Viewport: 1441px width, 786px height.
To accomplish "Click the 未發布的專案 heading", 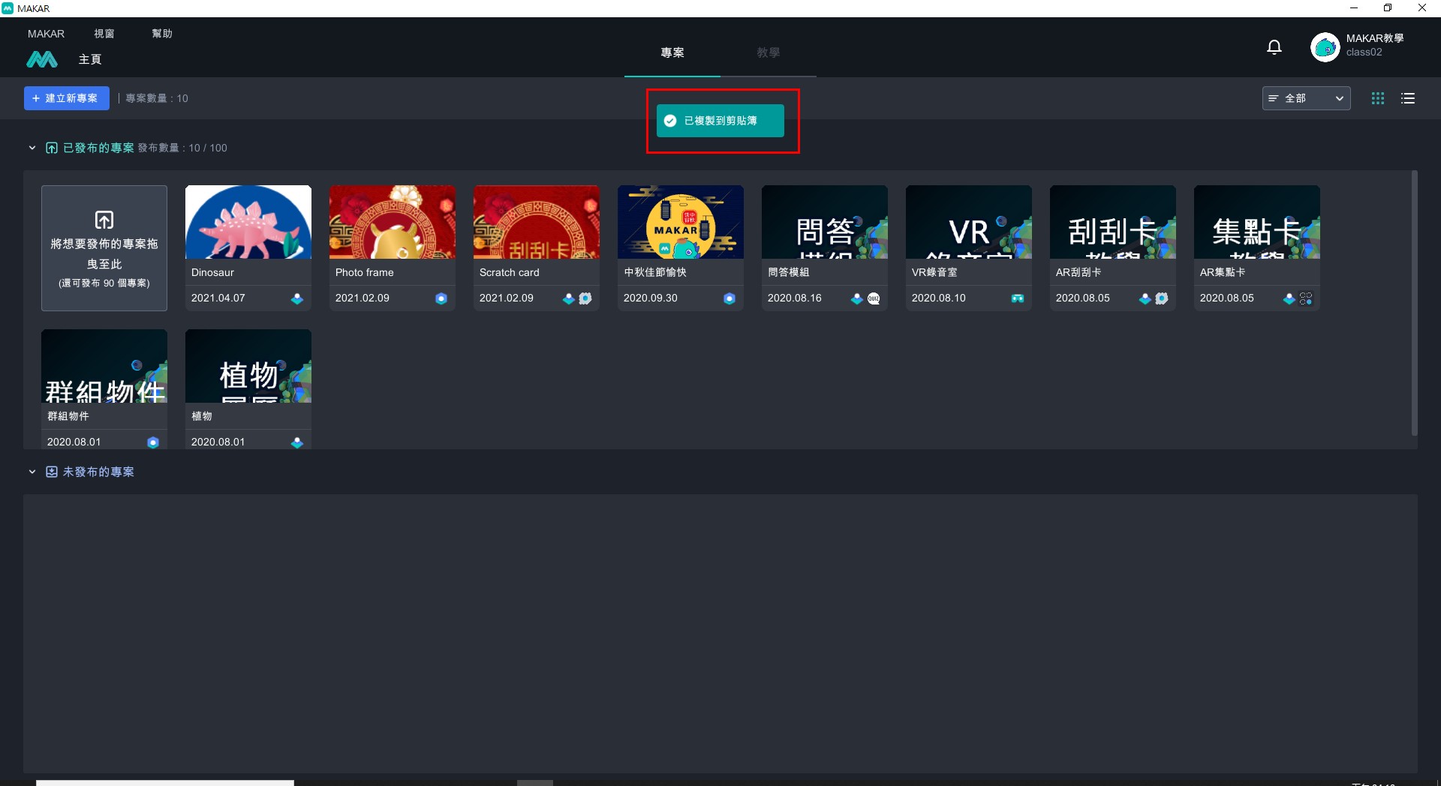I will tap(98, 472).
